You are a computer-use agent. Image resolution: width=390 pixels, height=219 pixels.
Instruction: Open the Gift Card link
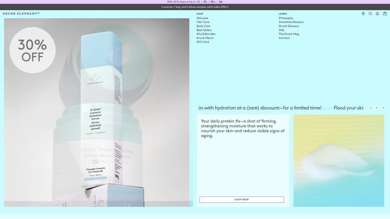coord(203,42)
